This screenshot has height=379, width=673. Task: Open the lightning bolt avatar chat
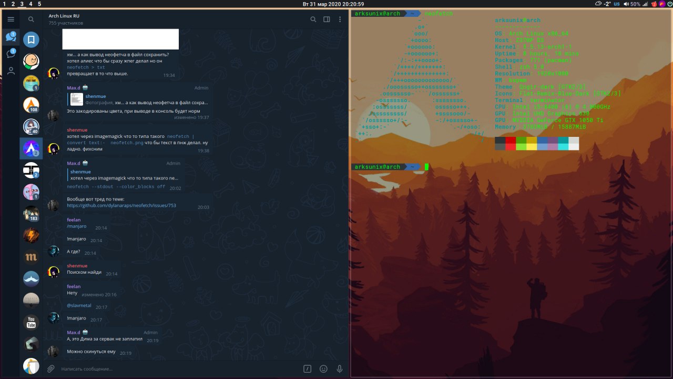31,235
